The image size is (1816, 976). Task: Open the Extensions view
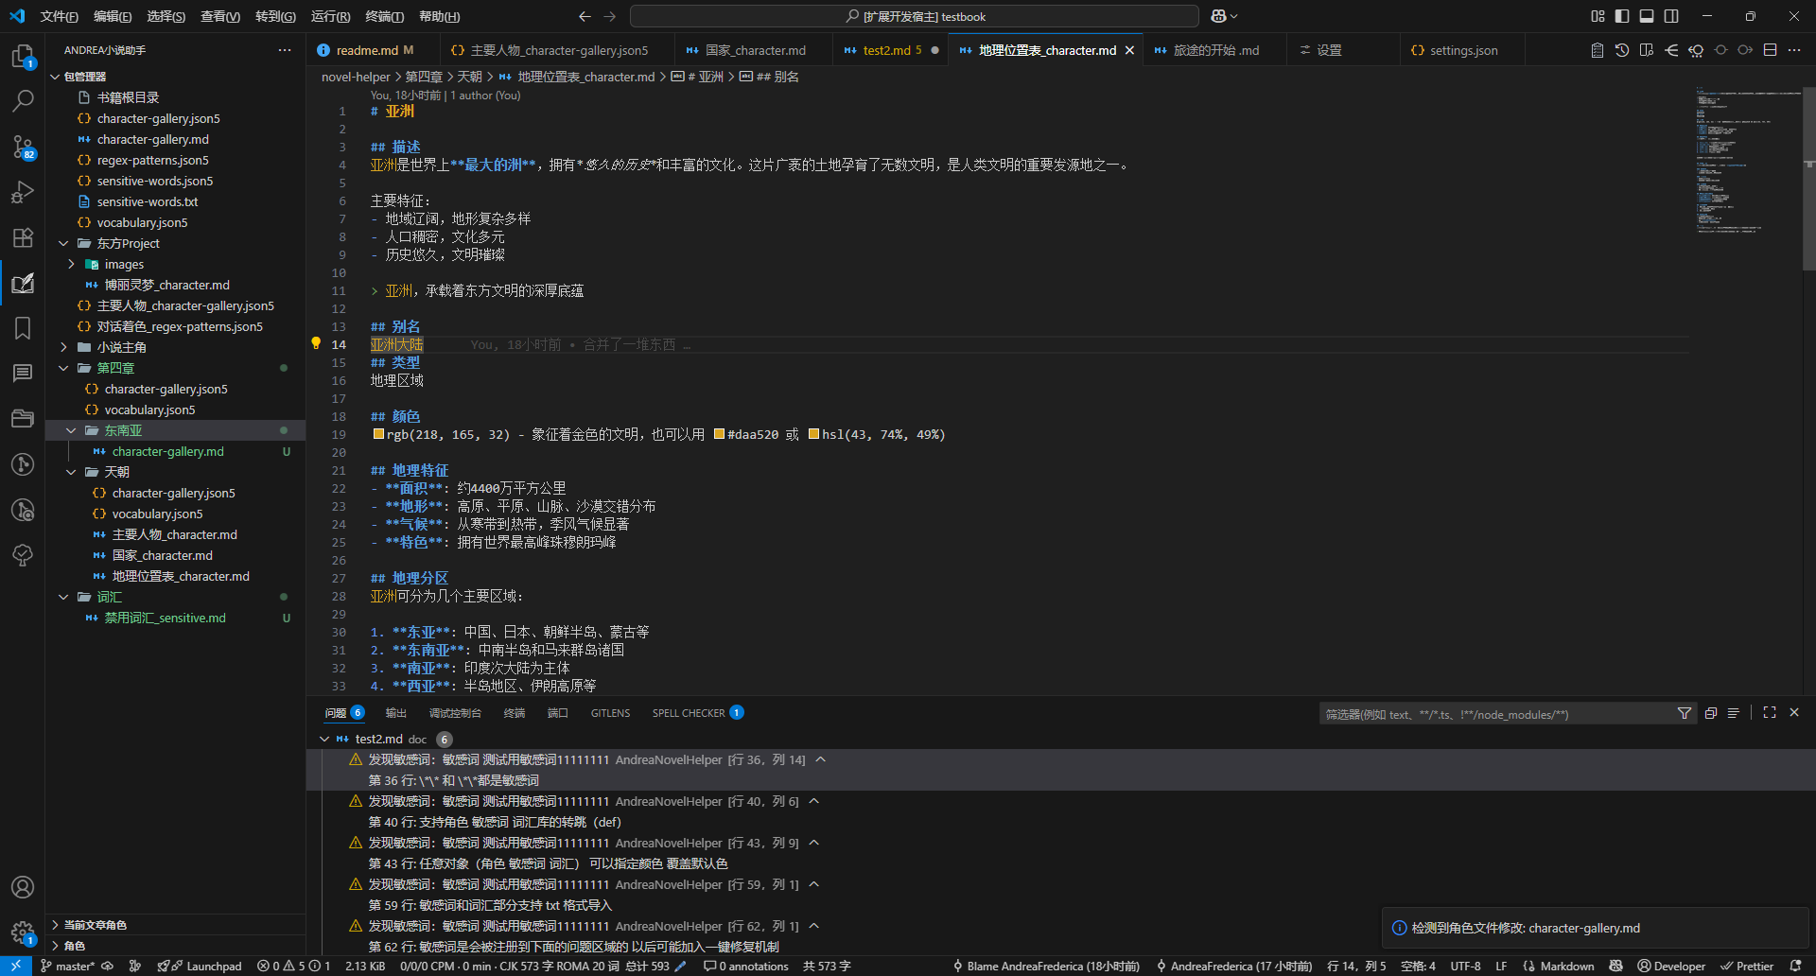pyautogui.click(x=23, y=237)
